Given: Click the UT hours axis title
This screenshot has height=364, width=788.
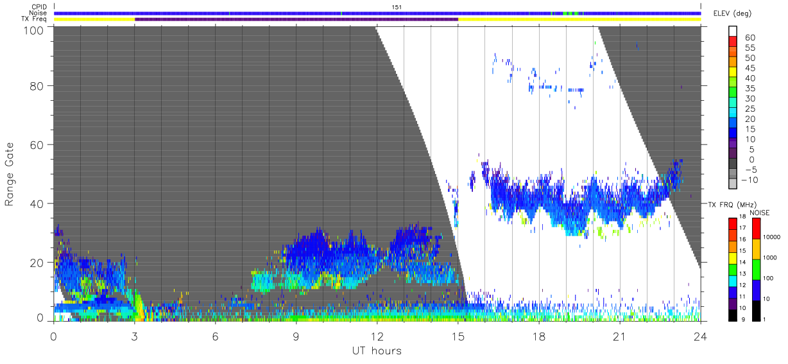Looking at the screenshot, I should 377,351.
